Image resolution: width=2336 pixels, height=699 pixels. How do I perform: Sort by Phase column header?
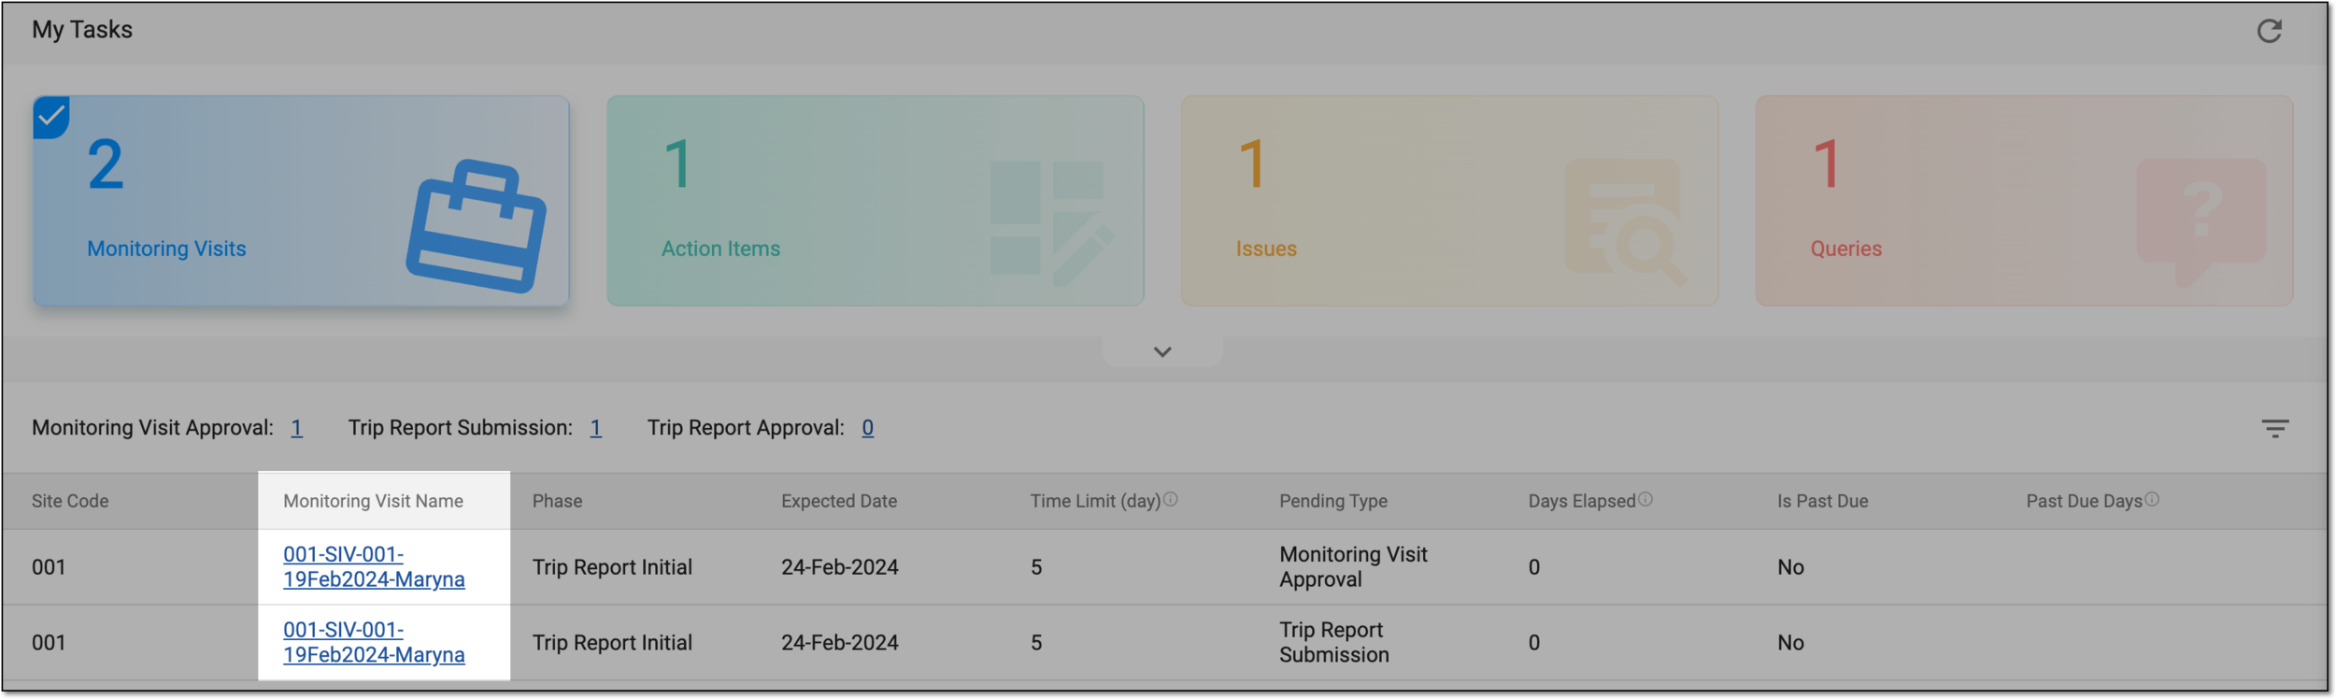coord(557,501)
